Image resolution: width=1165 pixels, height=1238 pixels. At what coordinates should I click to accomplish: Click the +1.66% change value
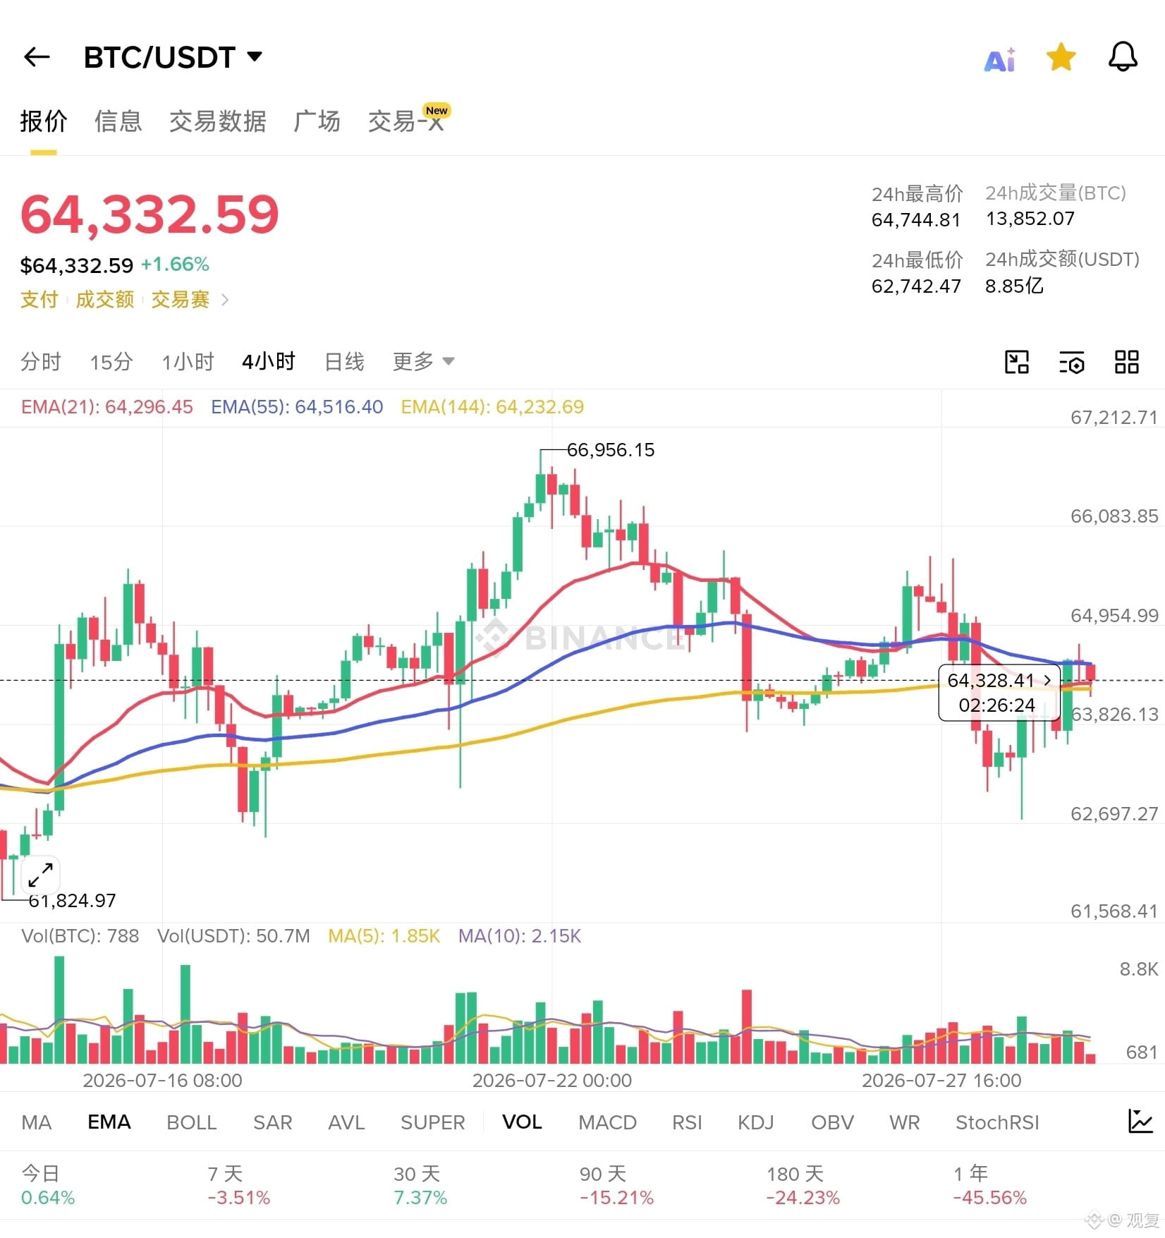175,265
